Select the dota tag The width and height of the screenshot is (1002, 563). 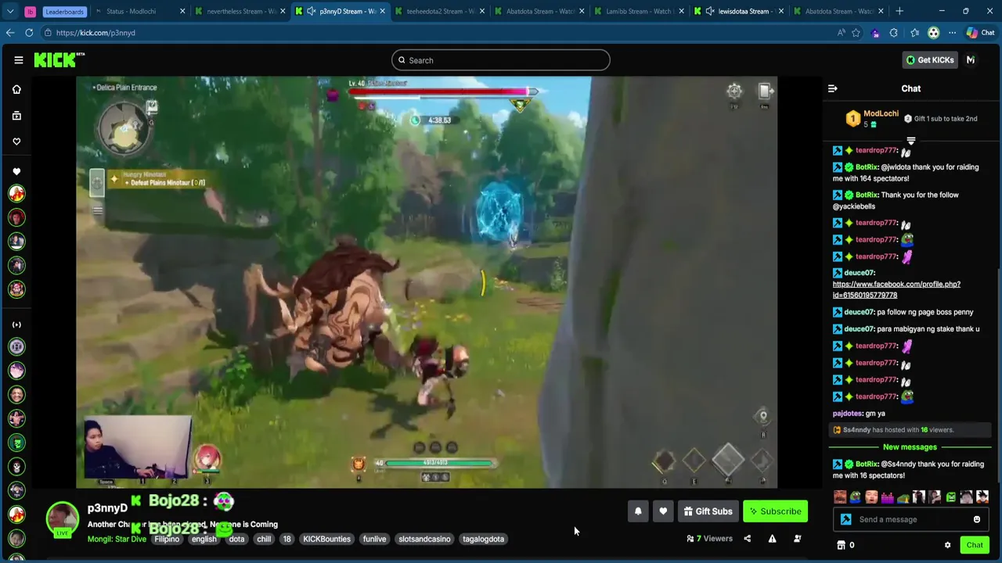click(236, 539)
